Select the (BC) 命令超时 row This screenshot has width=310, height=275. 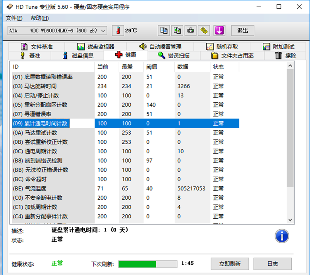coord(126,179)
